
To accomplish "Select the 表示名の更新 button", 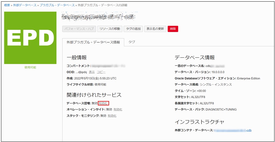I will point(155,29).
